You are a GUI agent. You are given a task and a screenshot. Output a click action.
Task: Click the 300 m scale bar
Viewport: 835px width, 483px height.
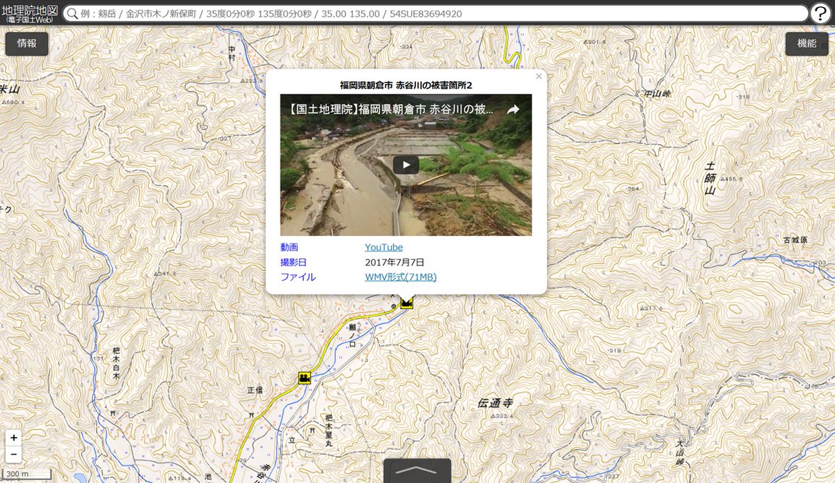[x=28, y=475]
